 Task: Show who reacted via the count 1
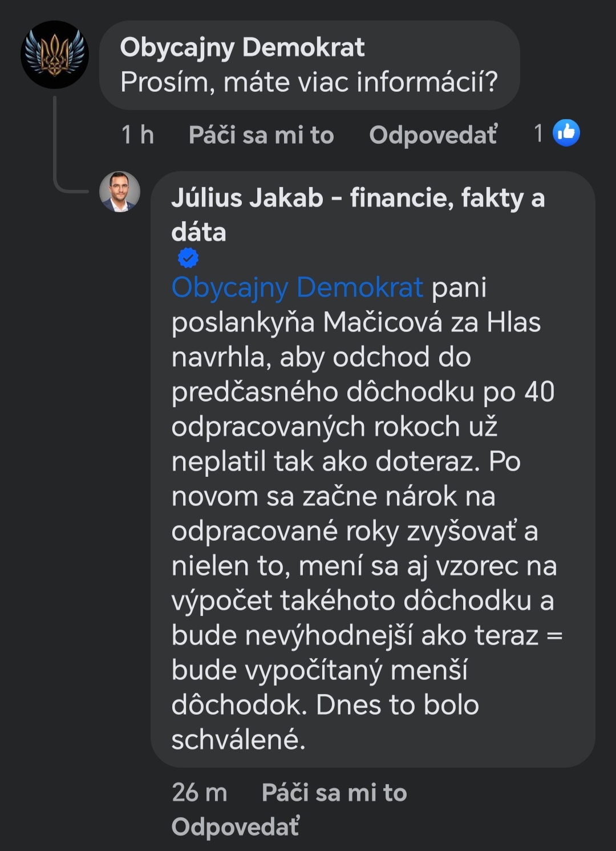point(538,133)
